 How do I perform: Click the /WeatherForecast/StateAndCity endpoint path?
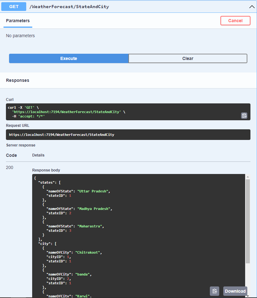[x=69, y=7]
